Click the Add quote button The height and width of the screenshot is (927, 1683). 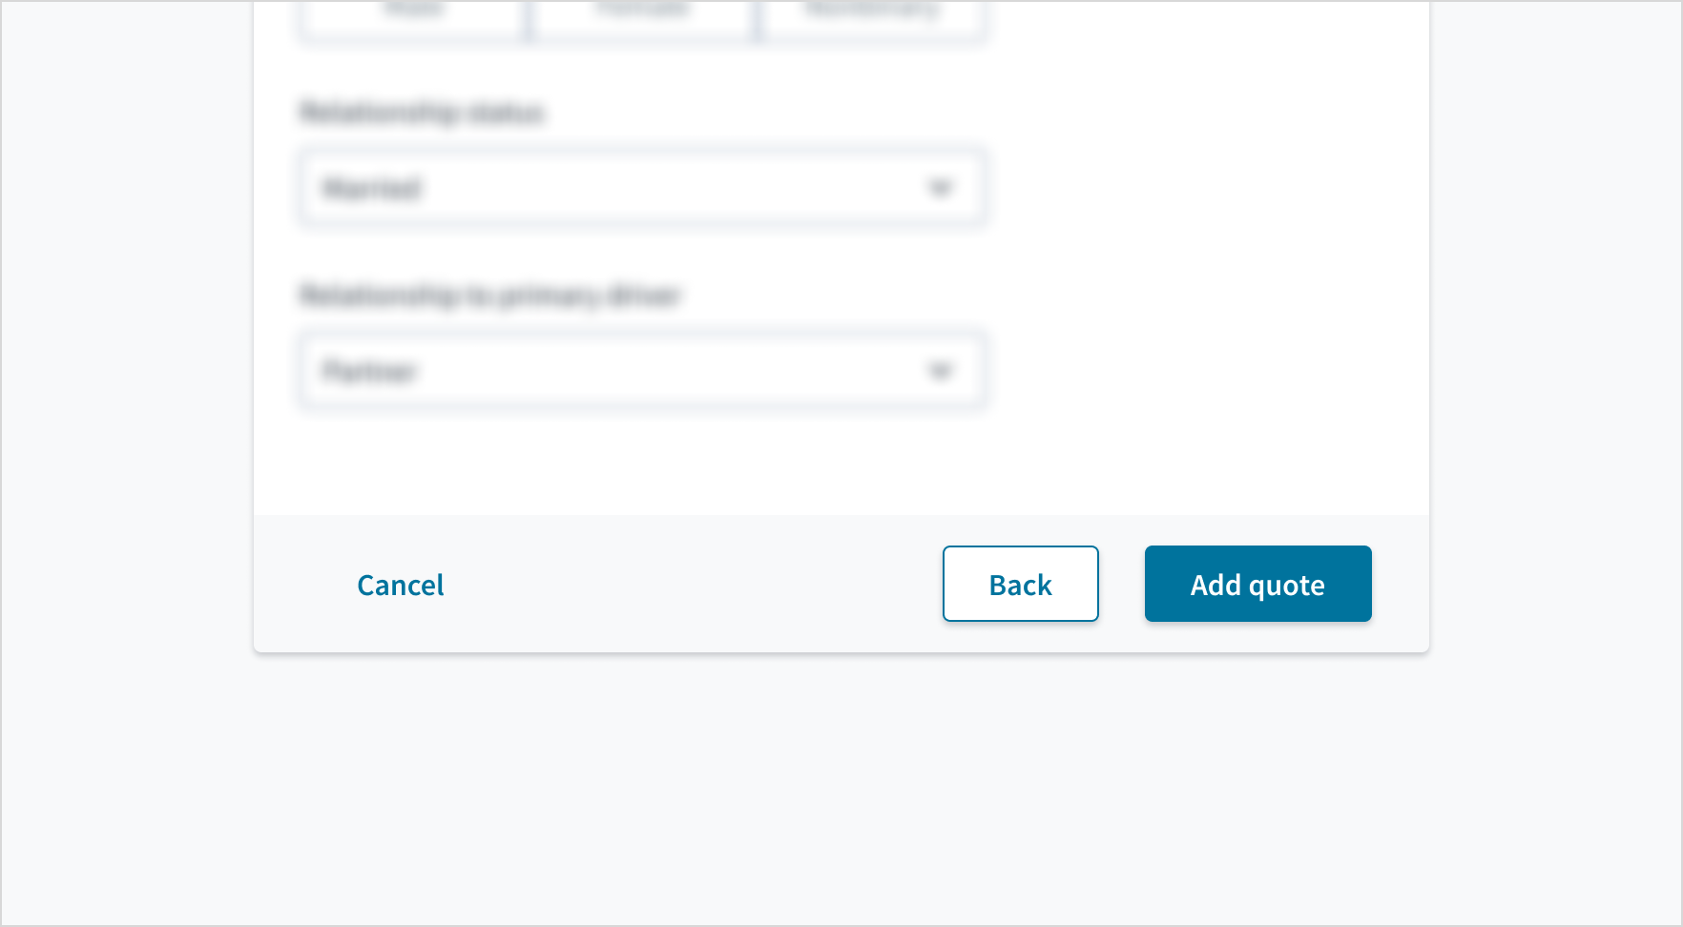1257,584
